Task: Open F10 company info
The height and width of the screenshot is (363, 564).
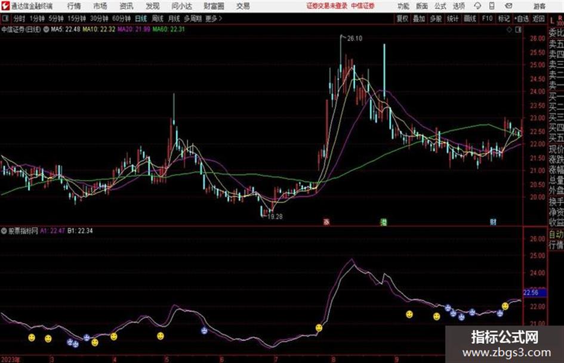Action: [487, 18]
